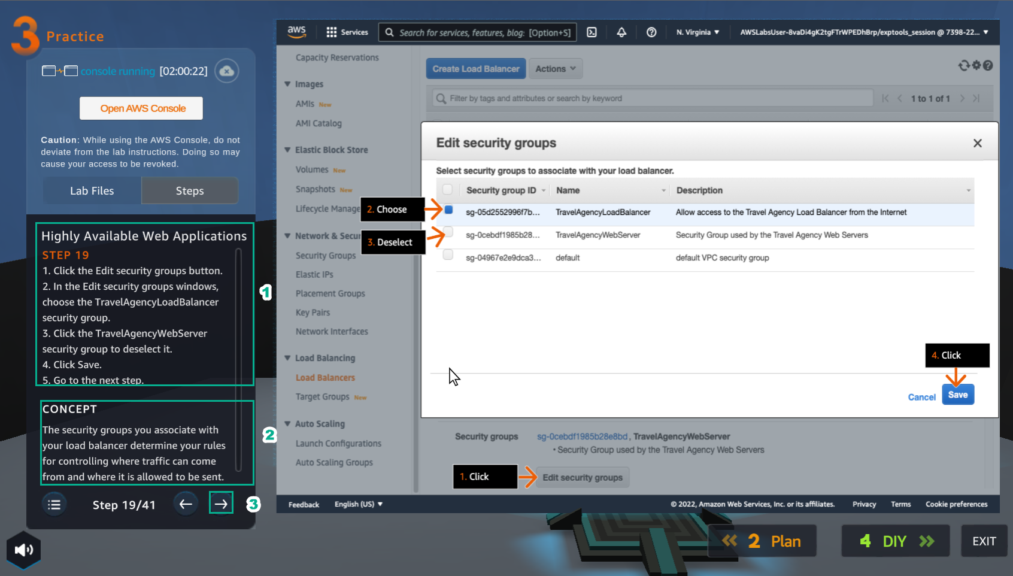Click the cloud console status icon

[x=227, y=71]
